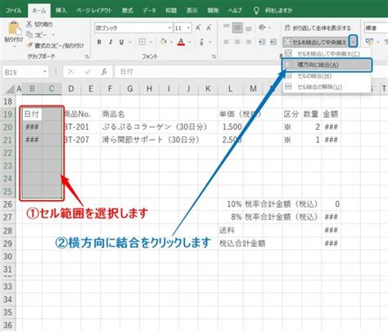This screenshot has height=331, width=388.
Task: Click the Borders grid icon
Action: (142, 42)
